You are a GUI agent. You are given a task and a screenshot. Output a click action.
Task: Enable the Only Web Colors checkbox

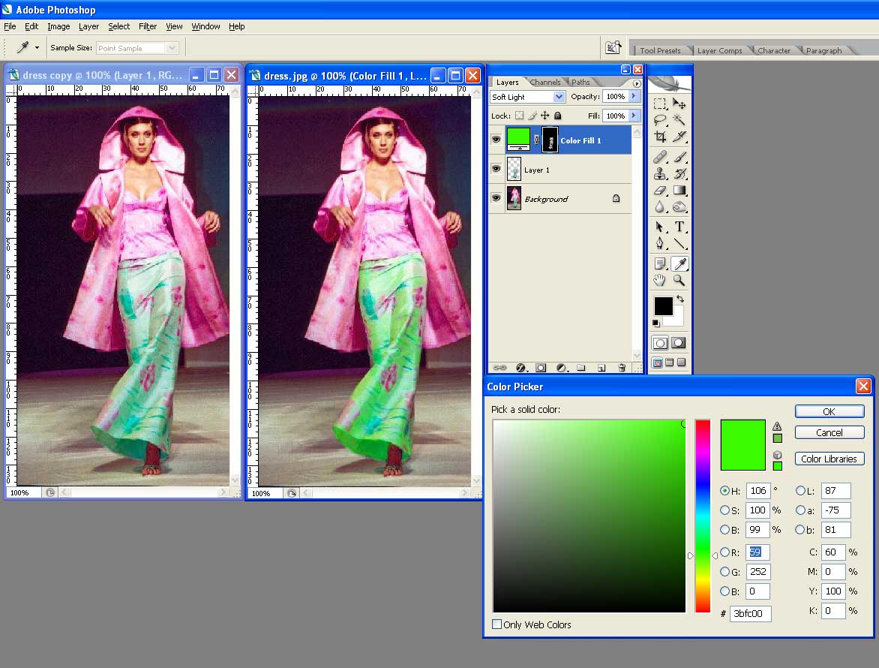click(496, 624)
